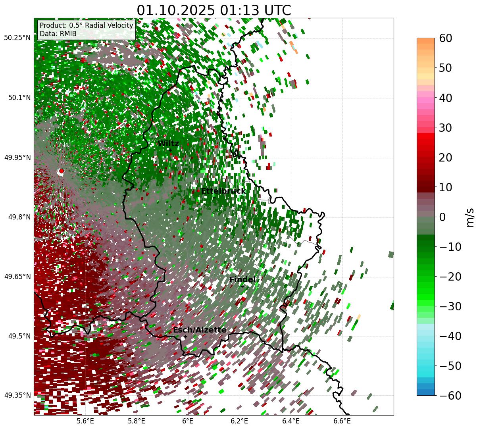The height and width of the screenshot is (429, 479).
Task: Click the colorbar value −10
Action: 450,247
